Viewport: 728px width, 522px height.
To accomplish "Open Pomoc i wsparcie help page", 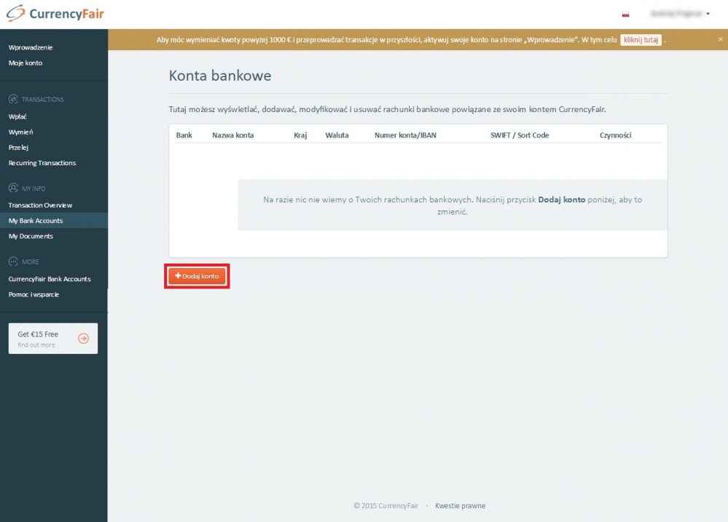I will pyautogui.click(x=34, y=294).
